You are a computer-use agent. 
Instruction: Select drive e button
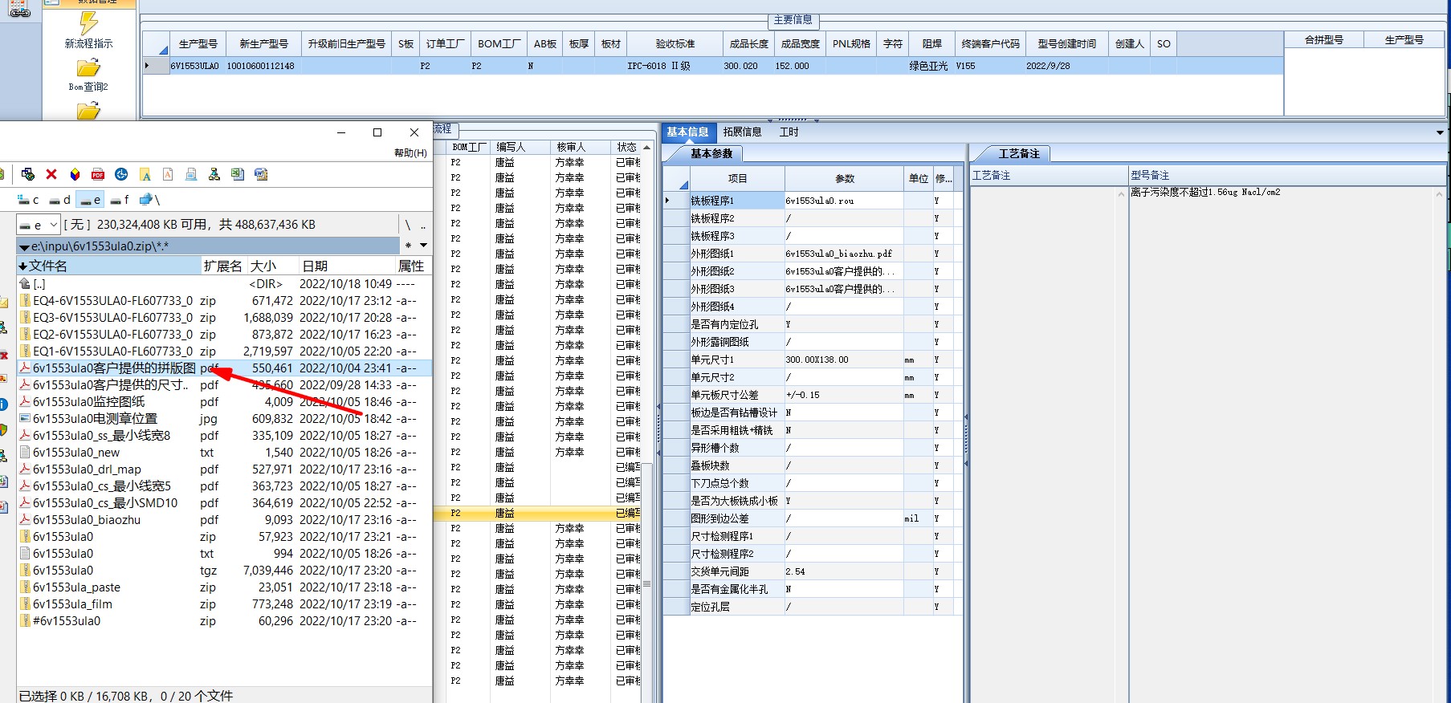point(91,200)
